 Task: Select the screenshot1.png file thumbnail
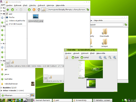(x=36, y=18)
